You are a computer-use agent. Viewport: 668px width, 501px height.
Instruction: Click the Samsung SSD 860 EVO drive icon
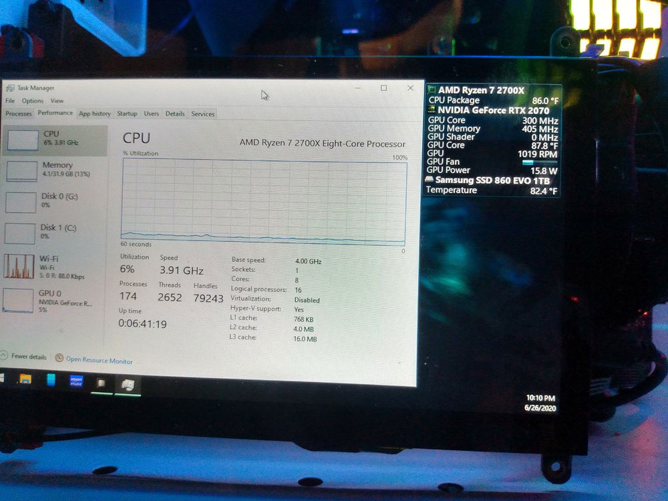[430, 180]
